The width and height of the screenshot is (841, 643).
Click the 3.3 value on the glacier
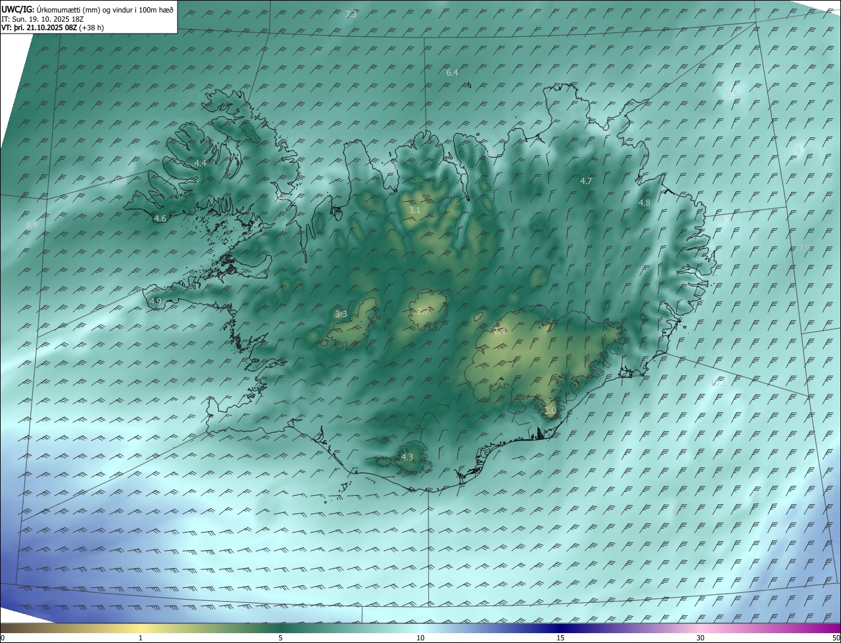tap(341, 314)
